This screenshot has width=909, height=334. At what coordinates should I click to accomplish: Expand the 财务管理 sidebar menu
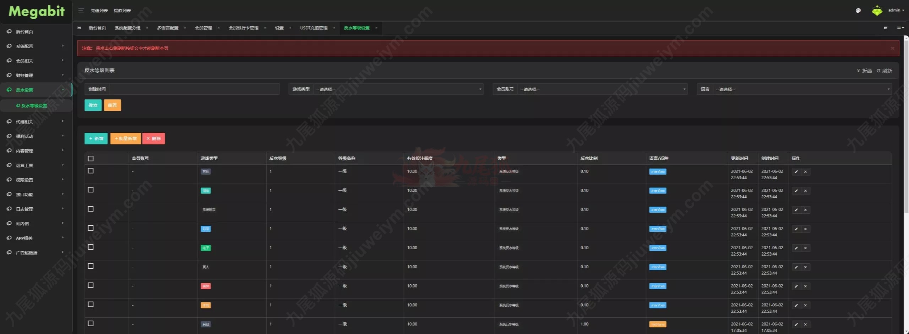[x=36, y=75]
